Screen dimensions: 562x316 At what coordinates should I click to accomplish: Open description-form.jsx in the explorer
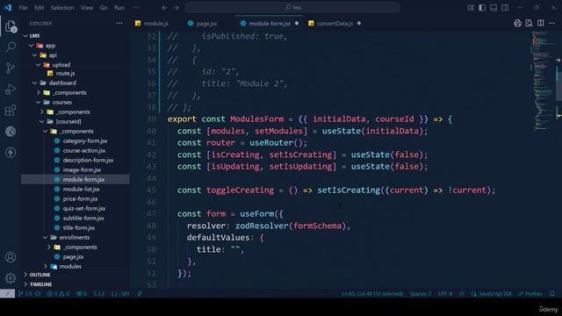coord(88,160)
